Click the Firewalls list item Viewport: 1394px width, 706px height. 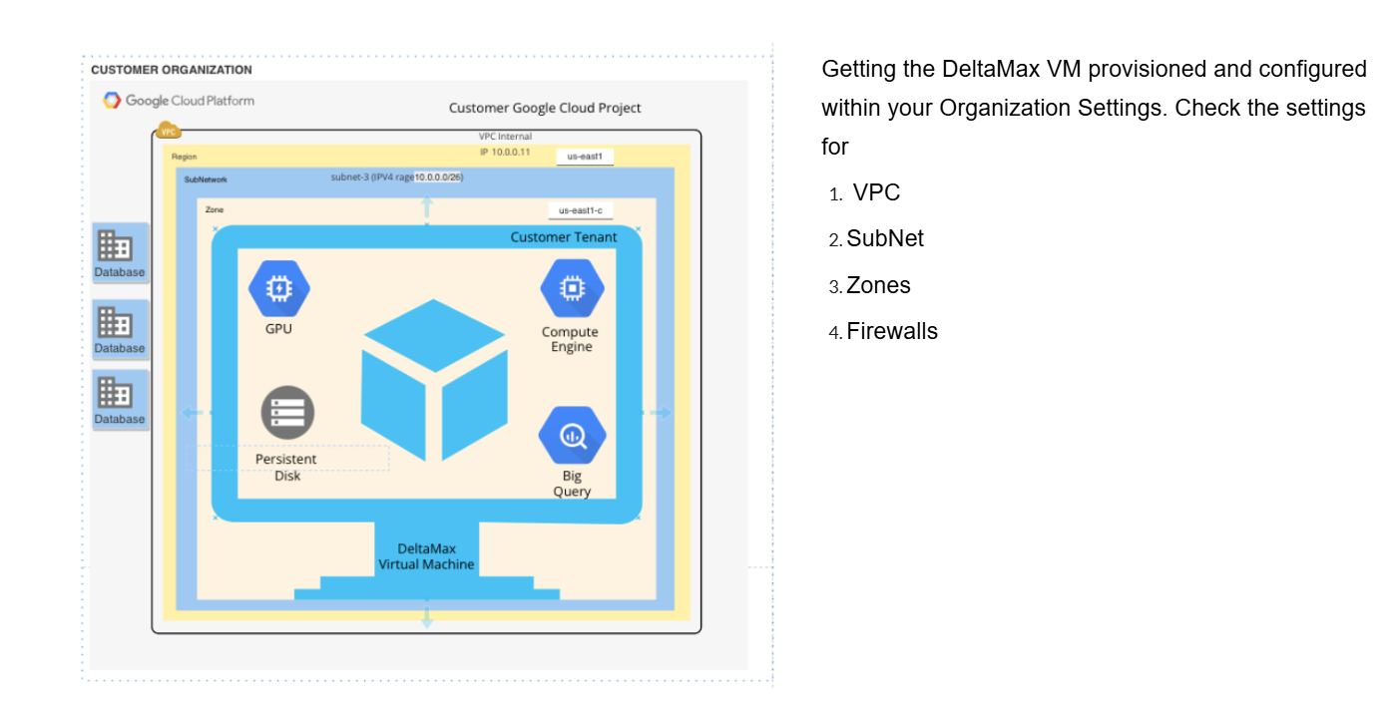(x=892, y=332)
